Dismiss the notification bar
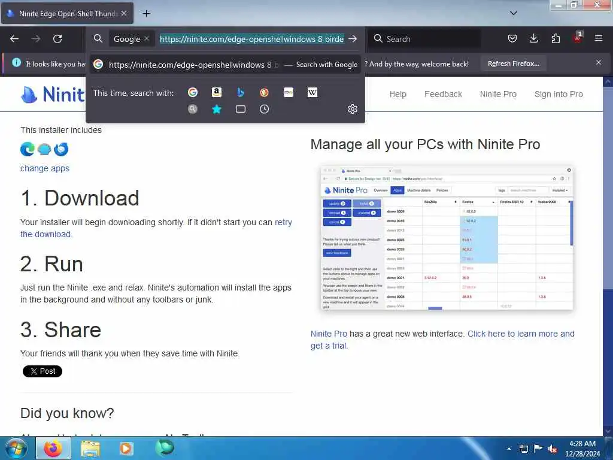Image resolution: width=613 pixels, height=460 pixels. [x=599, y=62]
